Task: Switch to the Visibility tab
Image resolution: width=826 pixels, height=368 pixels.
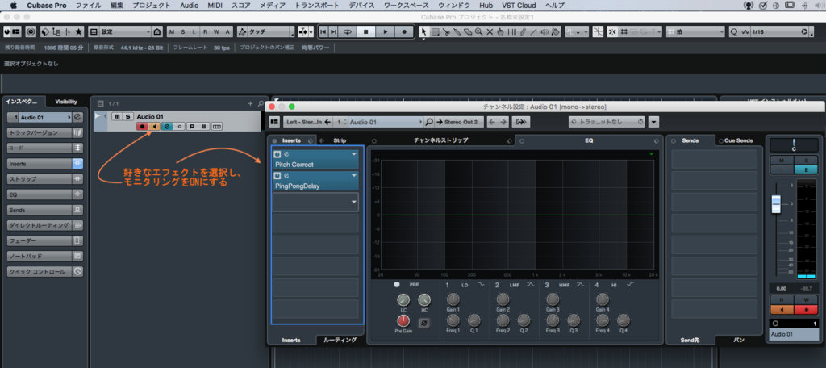Action: (x=66, y=102)
